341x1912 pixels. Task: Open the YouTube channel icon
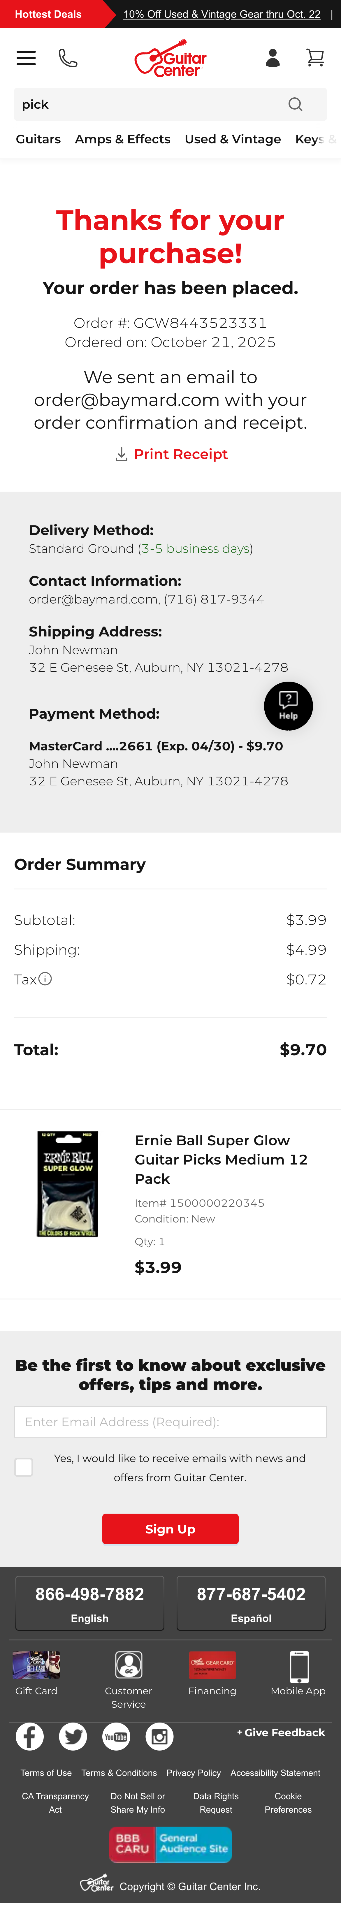click(x=116, y=1737)
